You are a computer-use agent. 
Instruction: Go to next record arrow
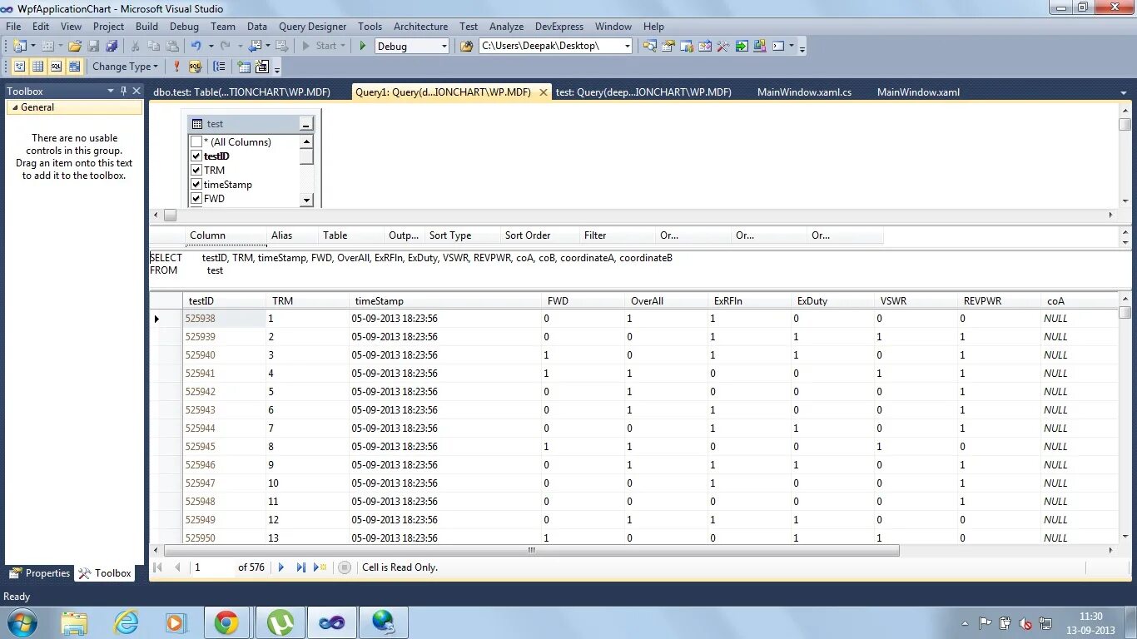[x=281, y=567]
